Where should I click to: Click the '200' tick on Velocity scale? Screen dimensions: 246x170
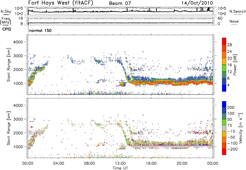[231, 107]
